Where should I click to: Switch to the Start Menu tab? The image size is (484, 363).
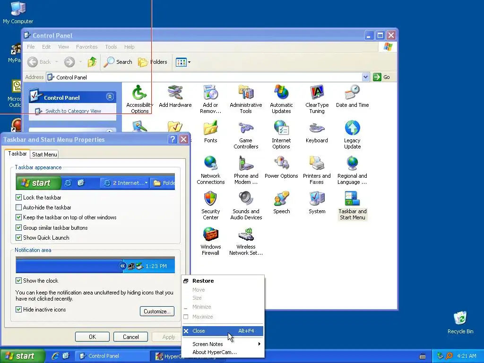44,155
